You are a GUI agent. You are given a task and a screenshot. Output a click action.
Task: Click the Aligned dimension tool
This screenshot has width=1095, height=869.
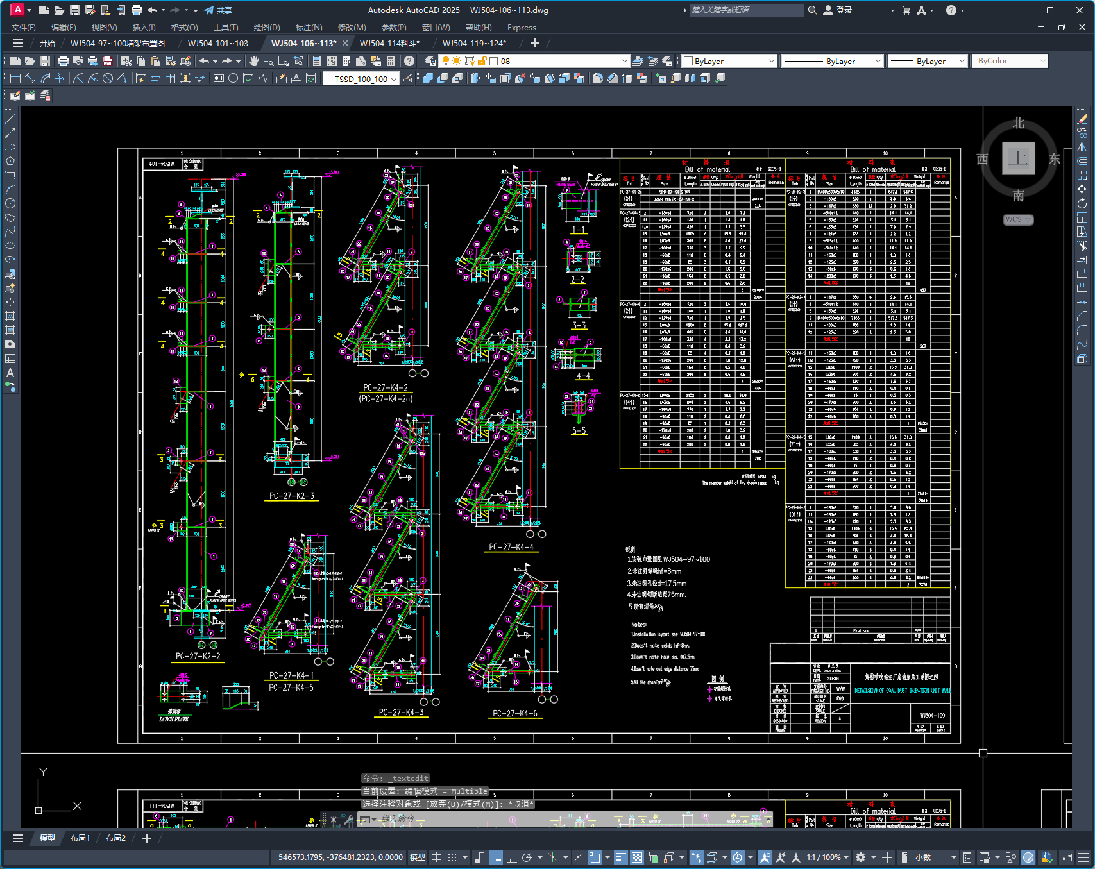click(x=30, y=78)
